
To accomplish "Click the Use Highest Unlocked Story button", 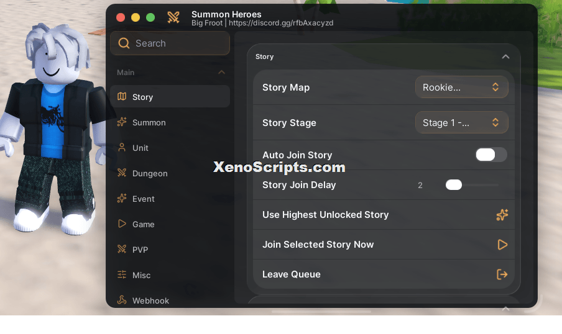I will coord(384,215).
